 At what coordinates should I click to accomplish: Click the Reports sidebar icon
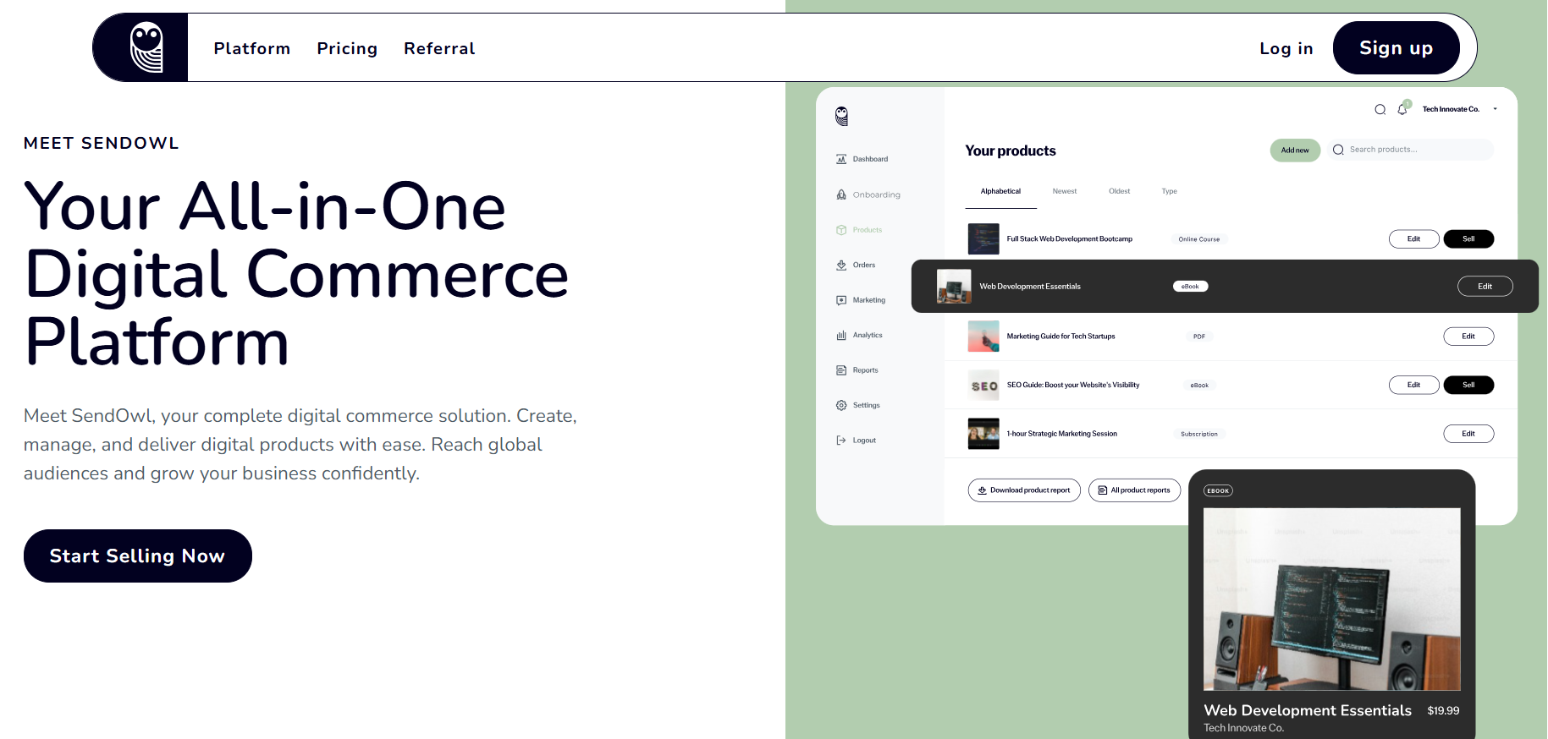tap(841, 370)
